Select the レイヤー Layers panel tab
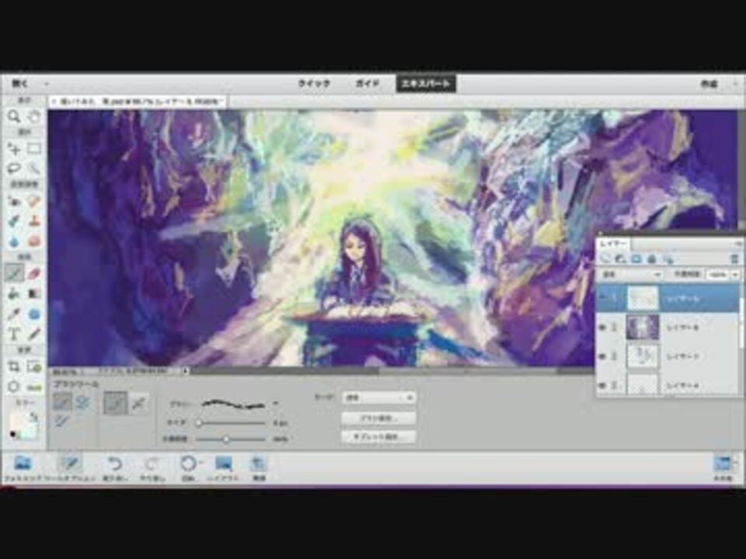The image size is (746, 559). pos(614,243)
